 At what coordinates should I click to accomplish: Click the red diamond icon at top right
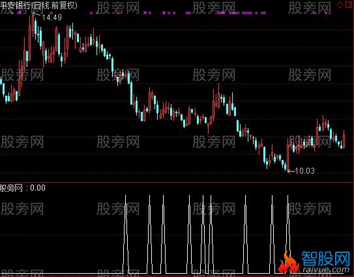340,5
